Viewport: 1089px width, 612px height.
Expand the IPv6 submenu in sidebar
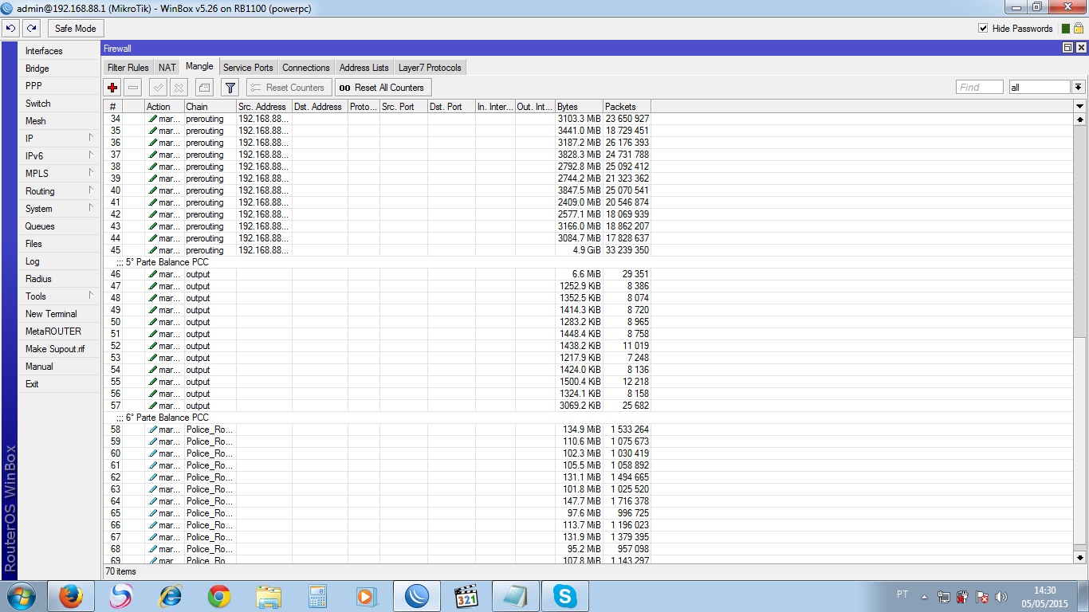pyautogui.click(x=91, y=155)
